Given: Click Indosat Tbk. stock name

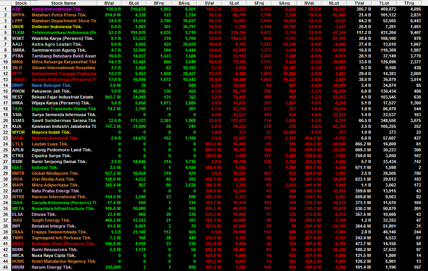Looking at the screenshot, I should (45, 168).
